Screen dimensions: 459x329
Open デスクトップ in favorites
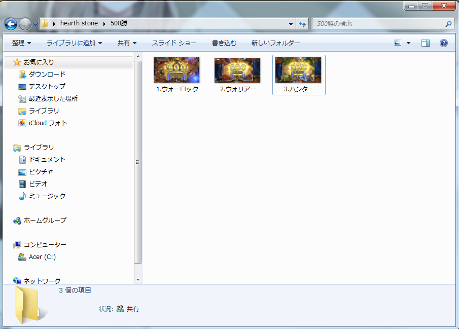(x=47, y=86)
